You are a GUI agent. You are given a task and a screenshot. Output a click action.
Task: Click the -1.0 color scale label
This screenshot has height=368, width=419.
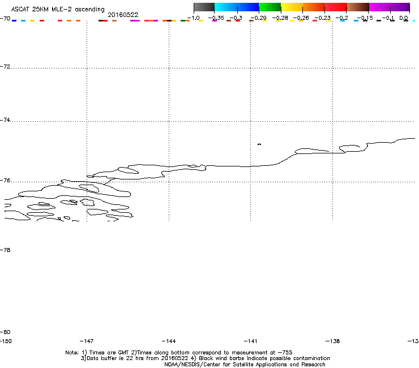tap(193, 18)
